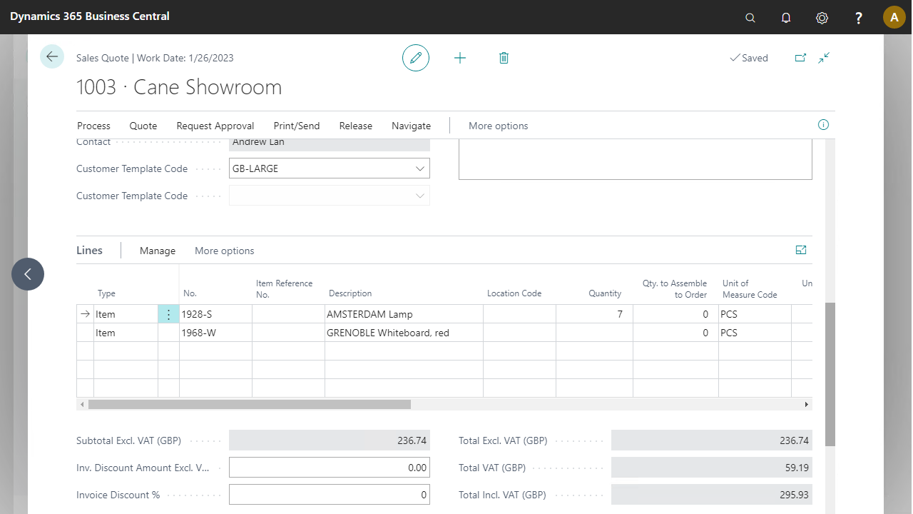Open the user account avatar A
Viewport: 913px width, 514px height.
pyautogui.click(x=894, y=17)
